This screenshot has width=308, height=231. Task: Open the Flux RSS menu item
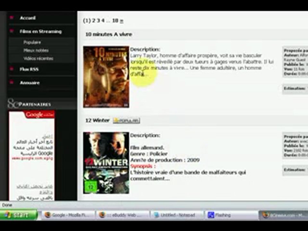(x=29, y=69)
